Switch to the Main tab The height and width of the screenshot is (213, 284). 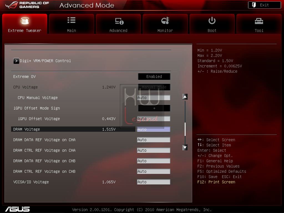[x=71, y=24]
